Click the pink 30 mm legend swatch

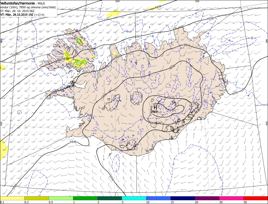(x=232, y=198)
